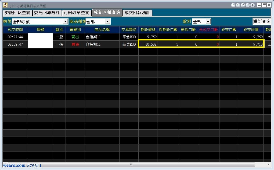This screenshot has width=274, height=170.
Task: Click the 盤別 column header
Action: click(x=59, y=30)
